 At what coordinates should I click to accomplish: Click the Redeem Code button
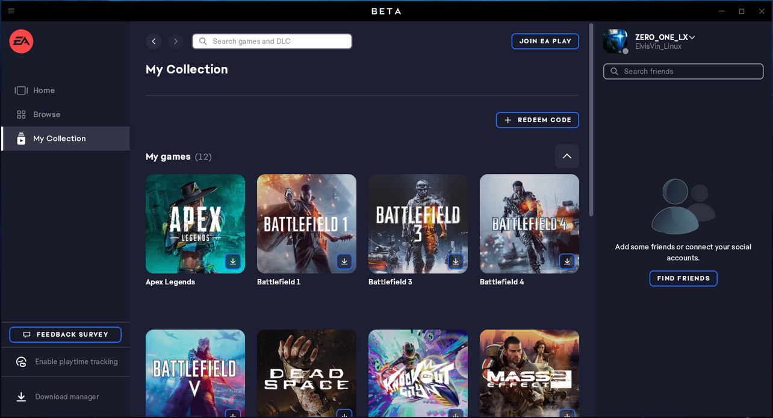click(x=538, y=120)
